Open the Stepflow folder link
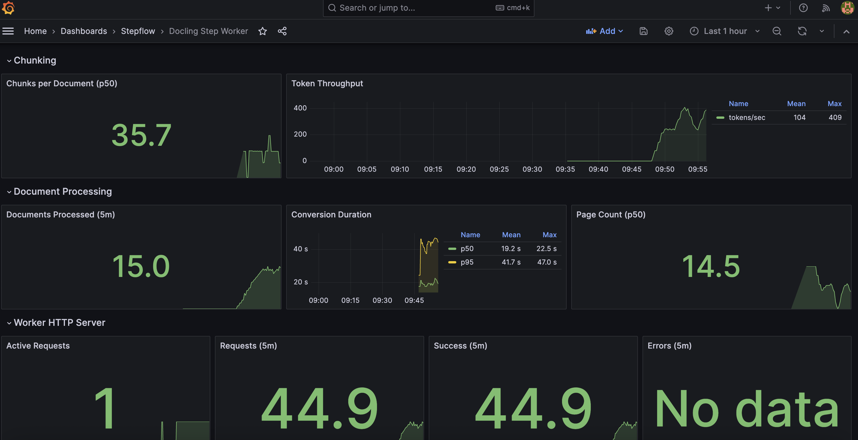 138,31
